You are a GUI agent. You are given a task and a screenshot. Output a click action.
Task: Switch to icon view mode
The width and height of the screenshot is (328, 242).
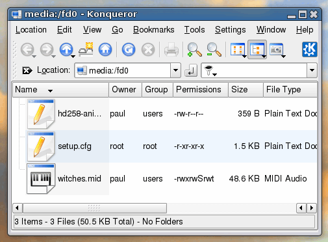pos(238,49)
